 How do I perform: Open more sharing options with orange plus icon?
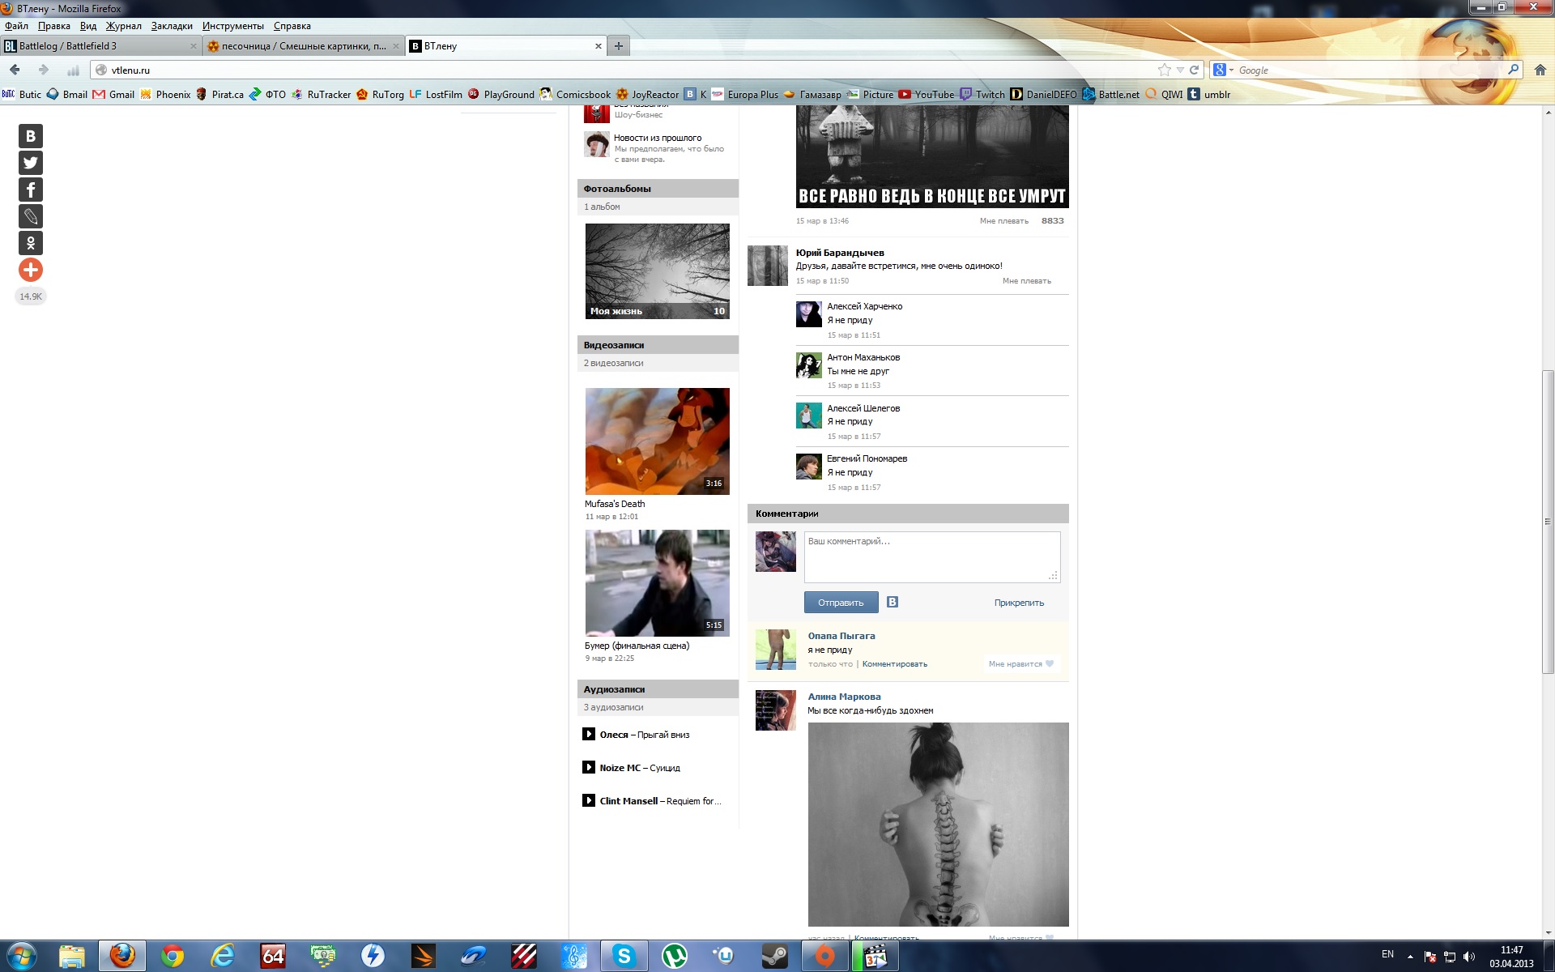pos(31,270)
